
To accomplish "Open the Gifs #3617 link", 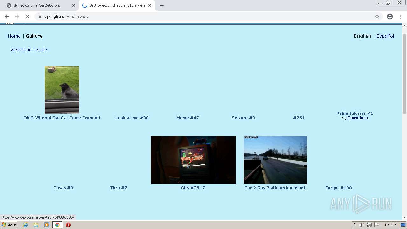I will tap(193, 188).
